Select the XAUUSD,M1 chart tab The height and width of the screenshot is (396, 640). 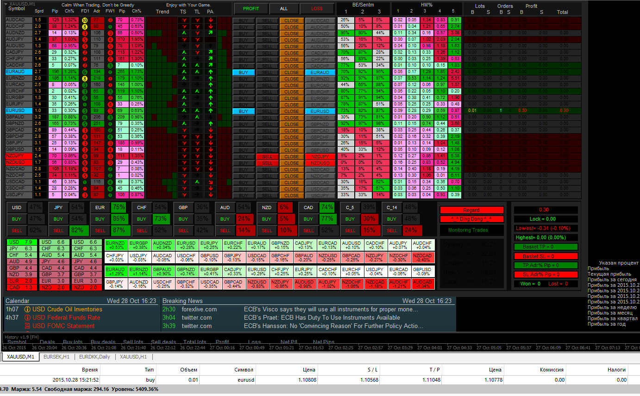point(20,357)
